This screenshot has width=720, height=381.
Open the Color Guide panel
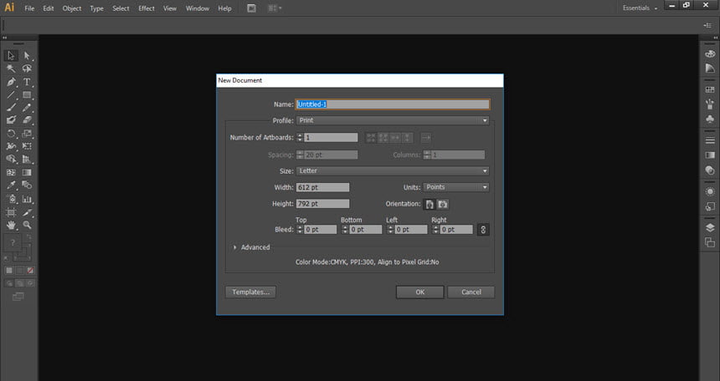[x=710, y=69]
